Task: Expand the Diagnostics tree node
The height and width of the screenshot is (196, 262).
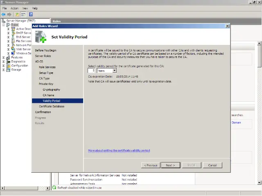Action: [4, 62]
